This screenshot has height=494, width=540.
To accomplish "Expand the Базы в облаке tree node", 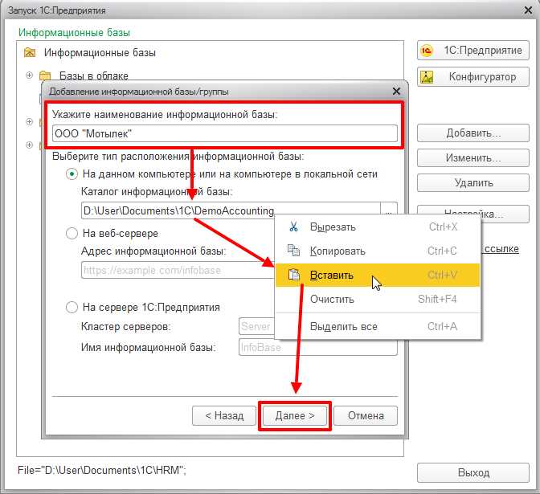I will (29, 75).
